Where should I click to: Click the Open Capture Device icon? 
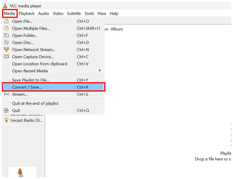[x=6, y=56]
